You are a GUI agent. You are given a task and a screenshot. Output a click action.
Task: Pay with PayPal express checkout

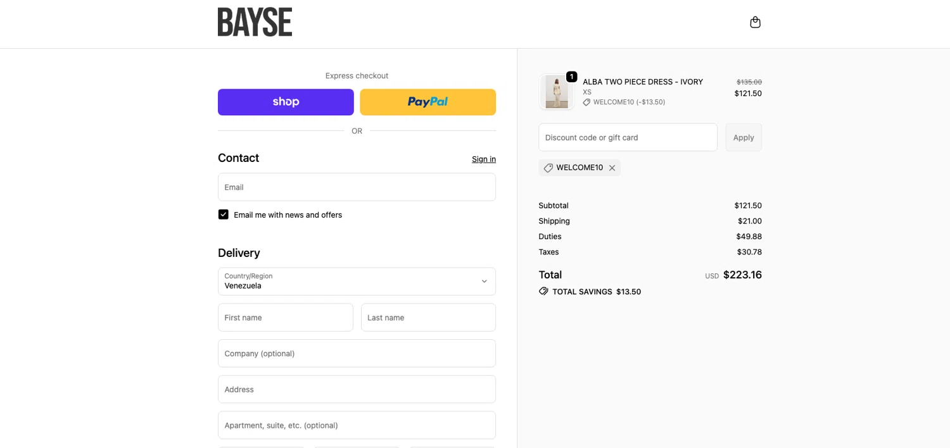tap(427, 102)
